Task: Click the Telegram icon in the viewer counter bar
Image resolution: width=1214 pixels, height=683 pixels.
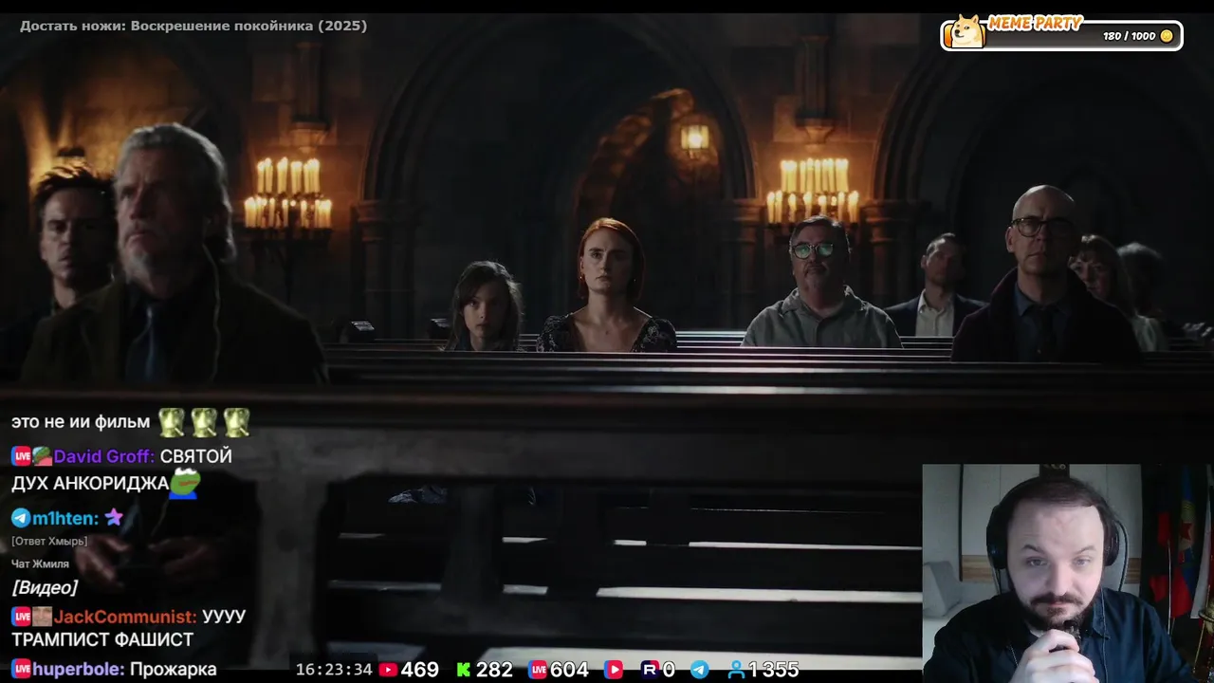Action: point(699,670)
